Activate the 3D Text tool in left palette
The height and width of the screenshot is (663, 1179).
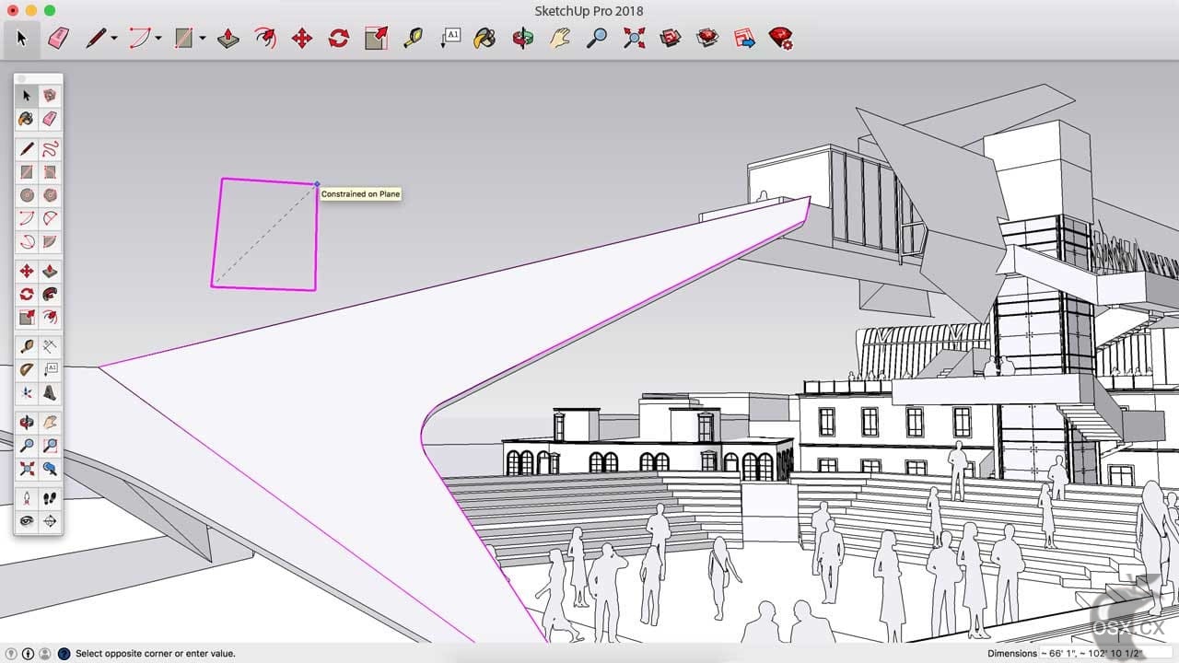(50, 393)
